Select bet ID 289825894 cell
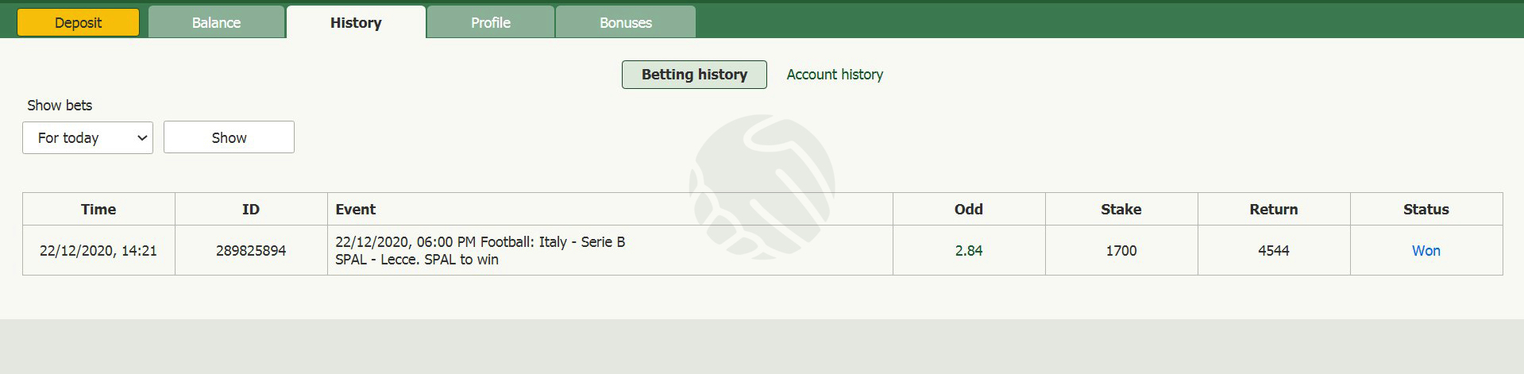 click(251, 250)
